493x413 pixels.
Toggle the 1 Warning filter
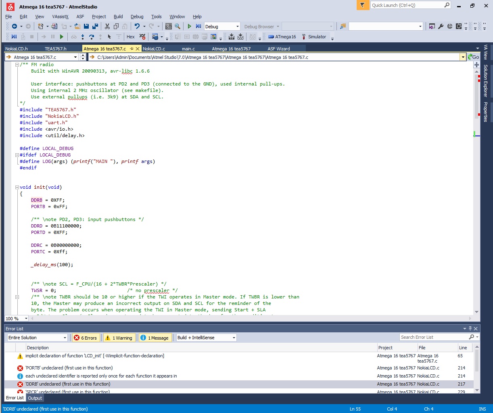tap(119, 338)
